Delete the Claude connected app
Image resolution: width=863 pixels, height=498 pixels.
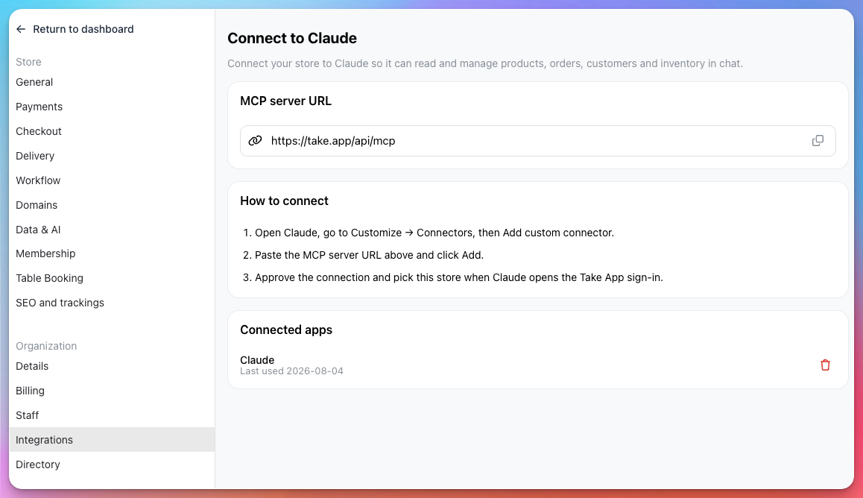(x=824, y=365)
